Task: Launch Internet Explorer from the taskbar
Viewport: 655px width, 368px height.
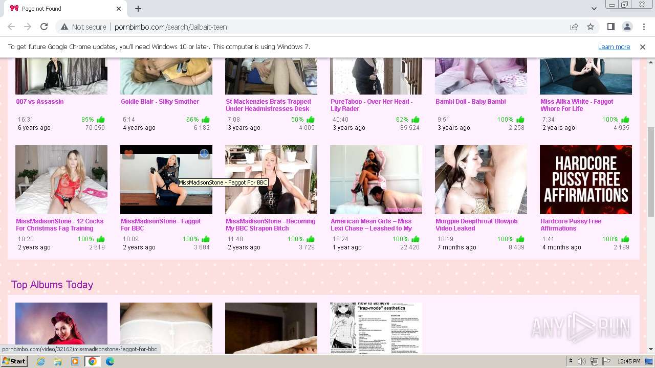Action: [41, 361]
